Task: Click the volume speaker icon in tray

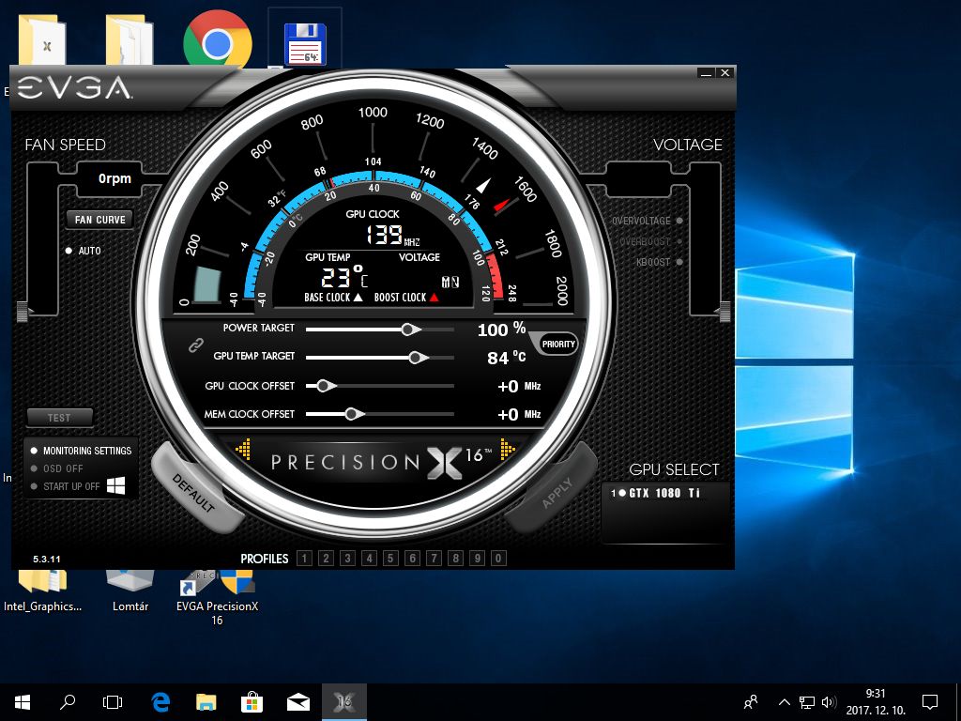Action: click(x=829, y=702)
